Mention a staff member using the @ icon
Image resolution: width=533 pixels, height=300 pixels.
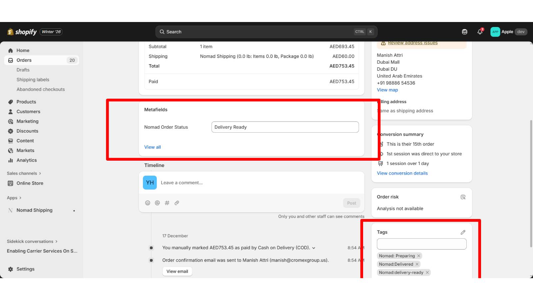pyautogui.click(x=157, y=203)
